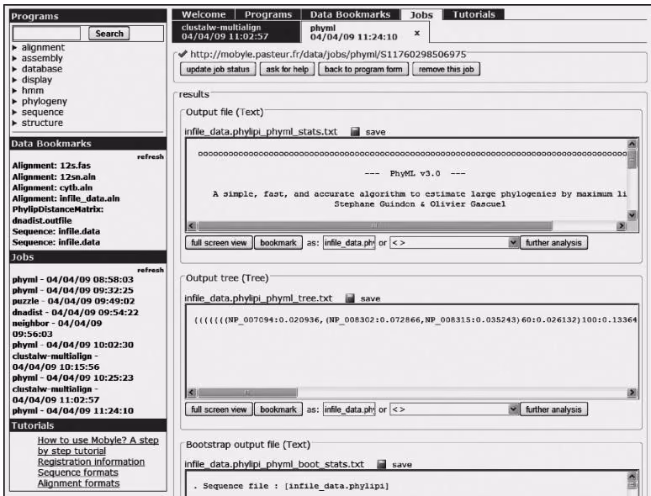This screenshot has height=496, width=651.
Task: Click bookmark name field in Output tree section
Action: [349, 409]
